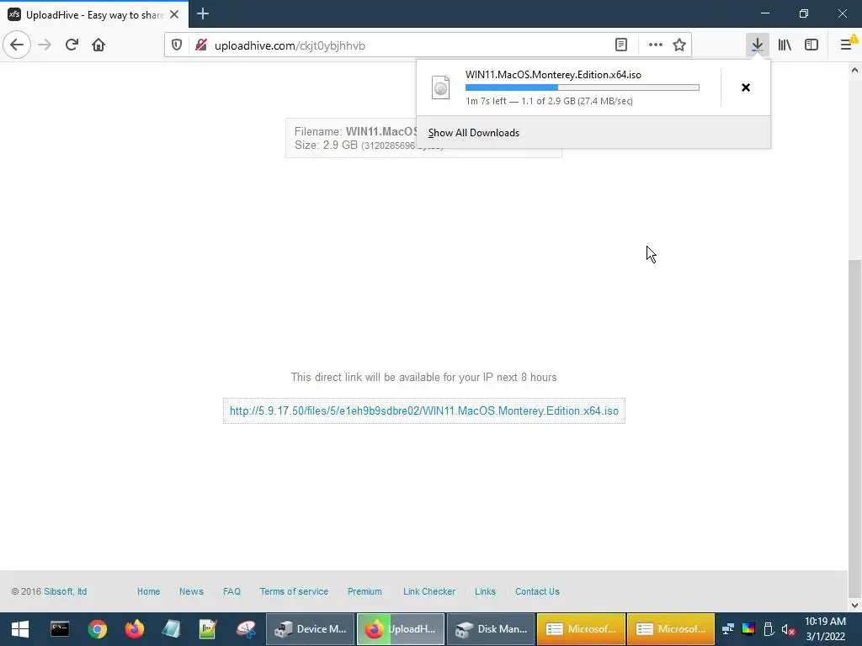
Task: Open Terms of service link
Action: [x=294, y=591]
